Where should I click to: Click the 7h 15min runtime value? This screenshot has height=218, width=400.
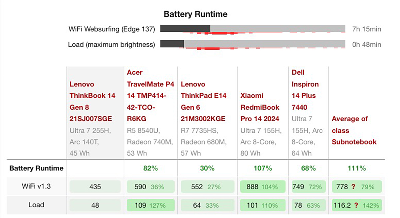coord(367,29)
